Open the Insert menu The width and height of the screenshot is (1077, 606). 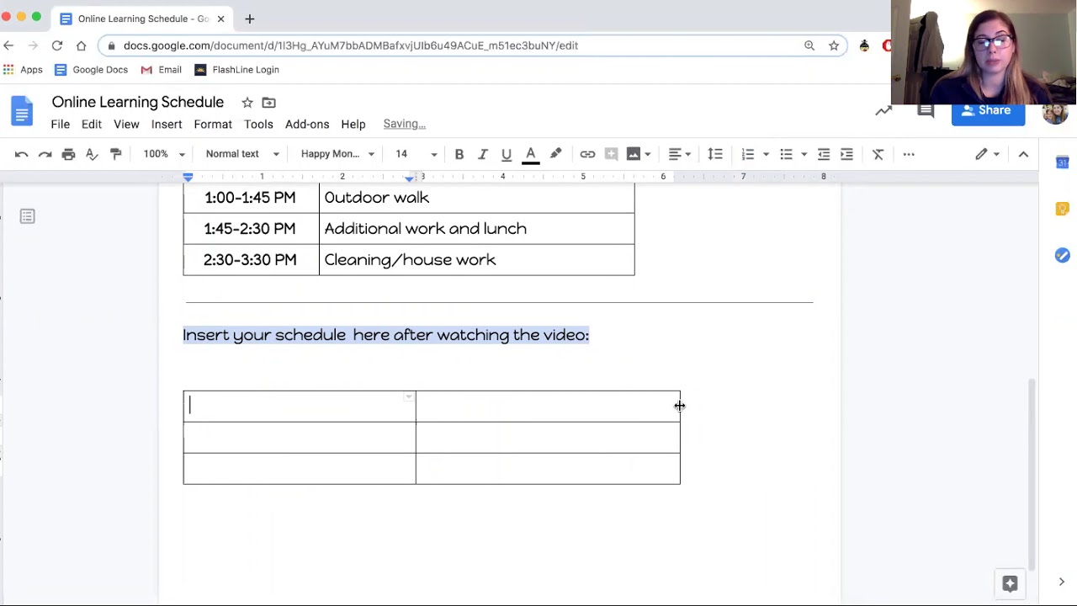[x=167, y=124]
